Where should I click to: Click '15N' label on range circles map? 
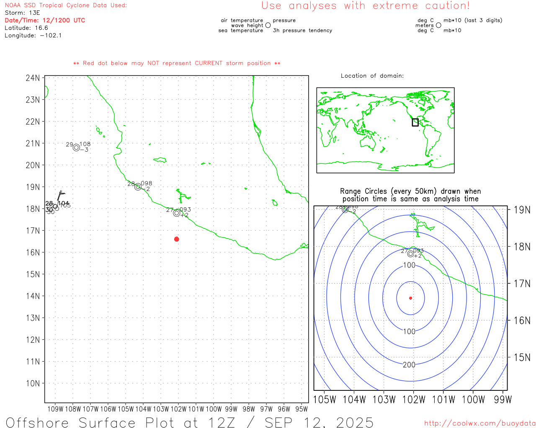[522, 357]
